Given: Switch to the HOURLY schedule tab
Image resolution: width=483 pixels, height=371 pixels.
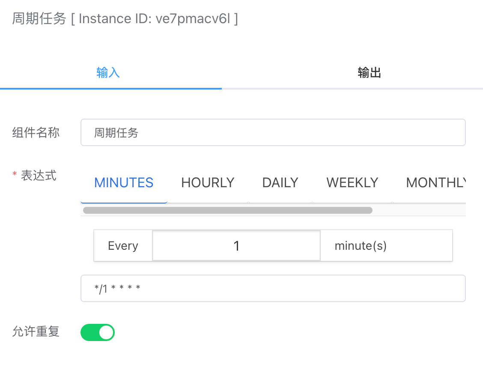Looking at the screenshot, I should pos(208,183).
